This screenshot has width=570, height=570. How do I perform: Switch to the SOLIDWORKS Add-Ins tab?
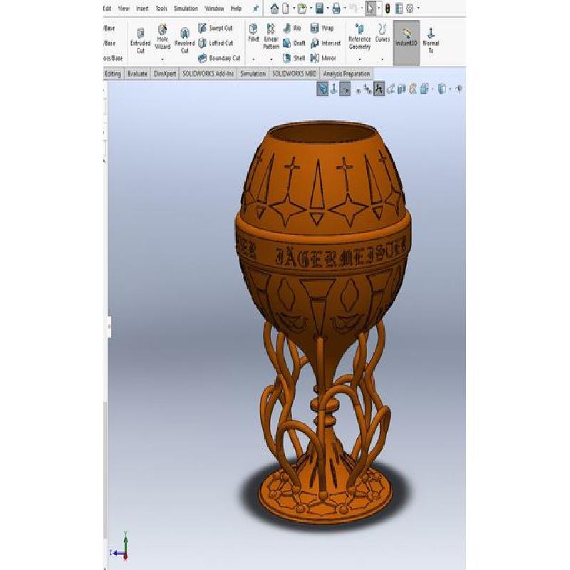click(x=208, y=74)
